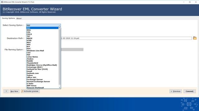The width and height of the screenshot is (199, 111).
Task: Pick MBOX as the saving format
Action: (42, 38)
